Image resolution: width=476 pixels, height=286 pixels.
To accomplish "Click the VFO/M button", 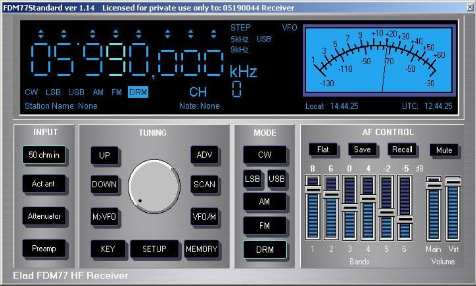I will [204, 216].
